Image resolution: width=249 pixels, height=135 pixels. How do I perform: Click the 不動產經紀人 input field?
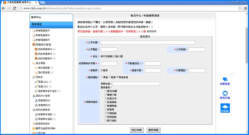(x=153, y=63)
